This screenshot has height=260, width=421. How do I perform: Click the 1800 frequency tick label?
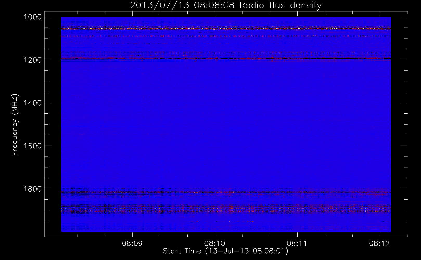click(33, 189)
